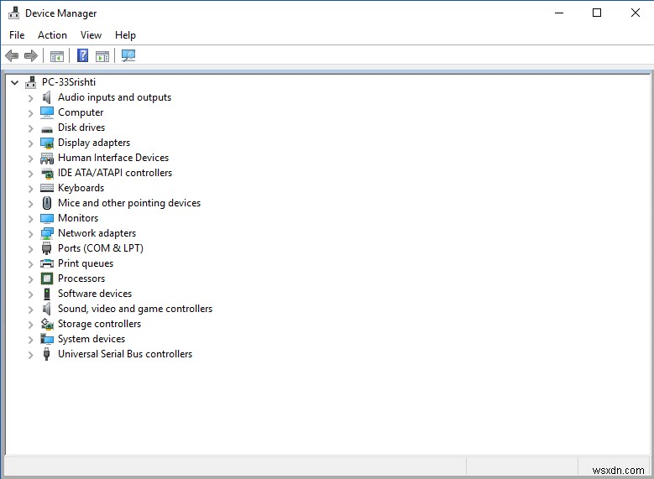This screenshot has width=654, height=479.
Task: Click the Monitors icon
Action: pos(47,218)
